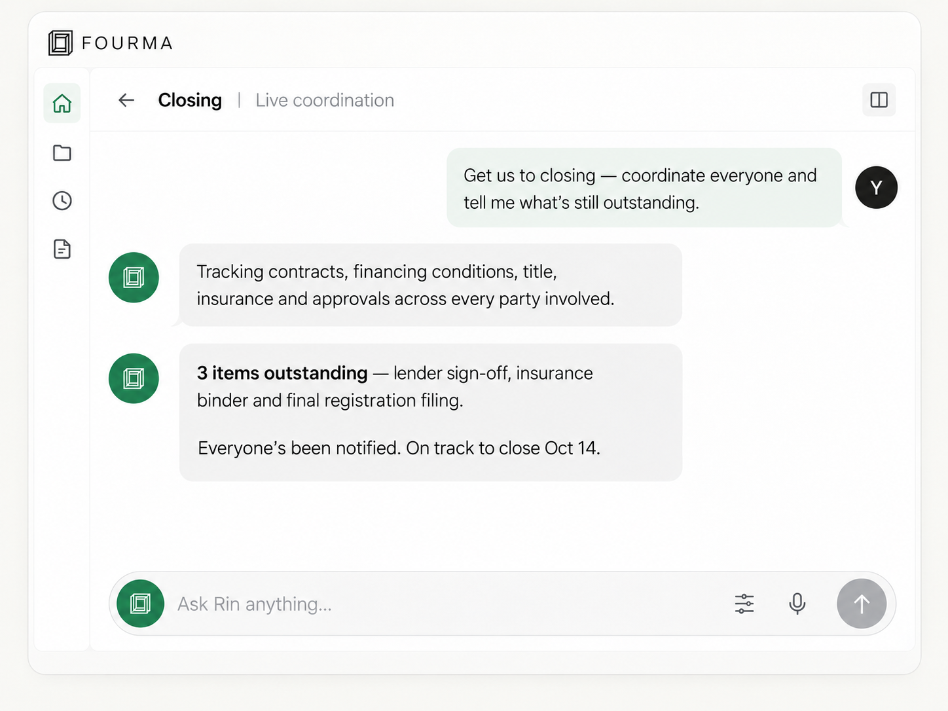Click Rin's avatar beside the Tracking contracts message
The width and height of the screenshot is (948, 711).
[x=134, y=278]
